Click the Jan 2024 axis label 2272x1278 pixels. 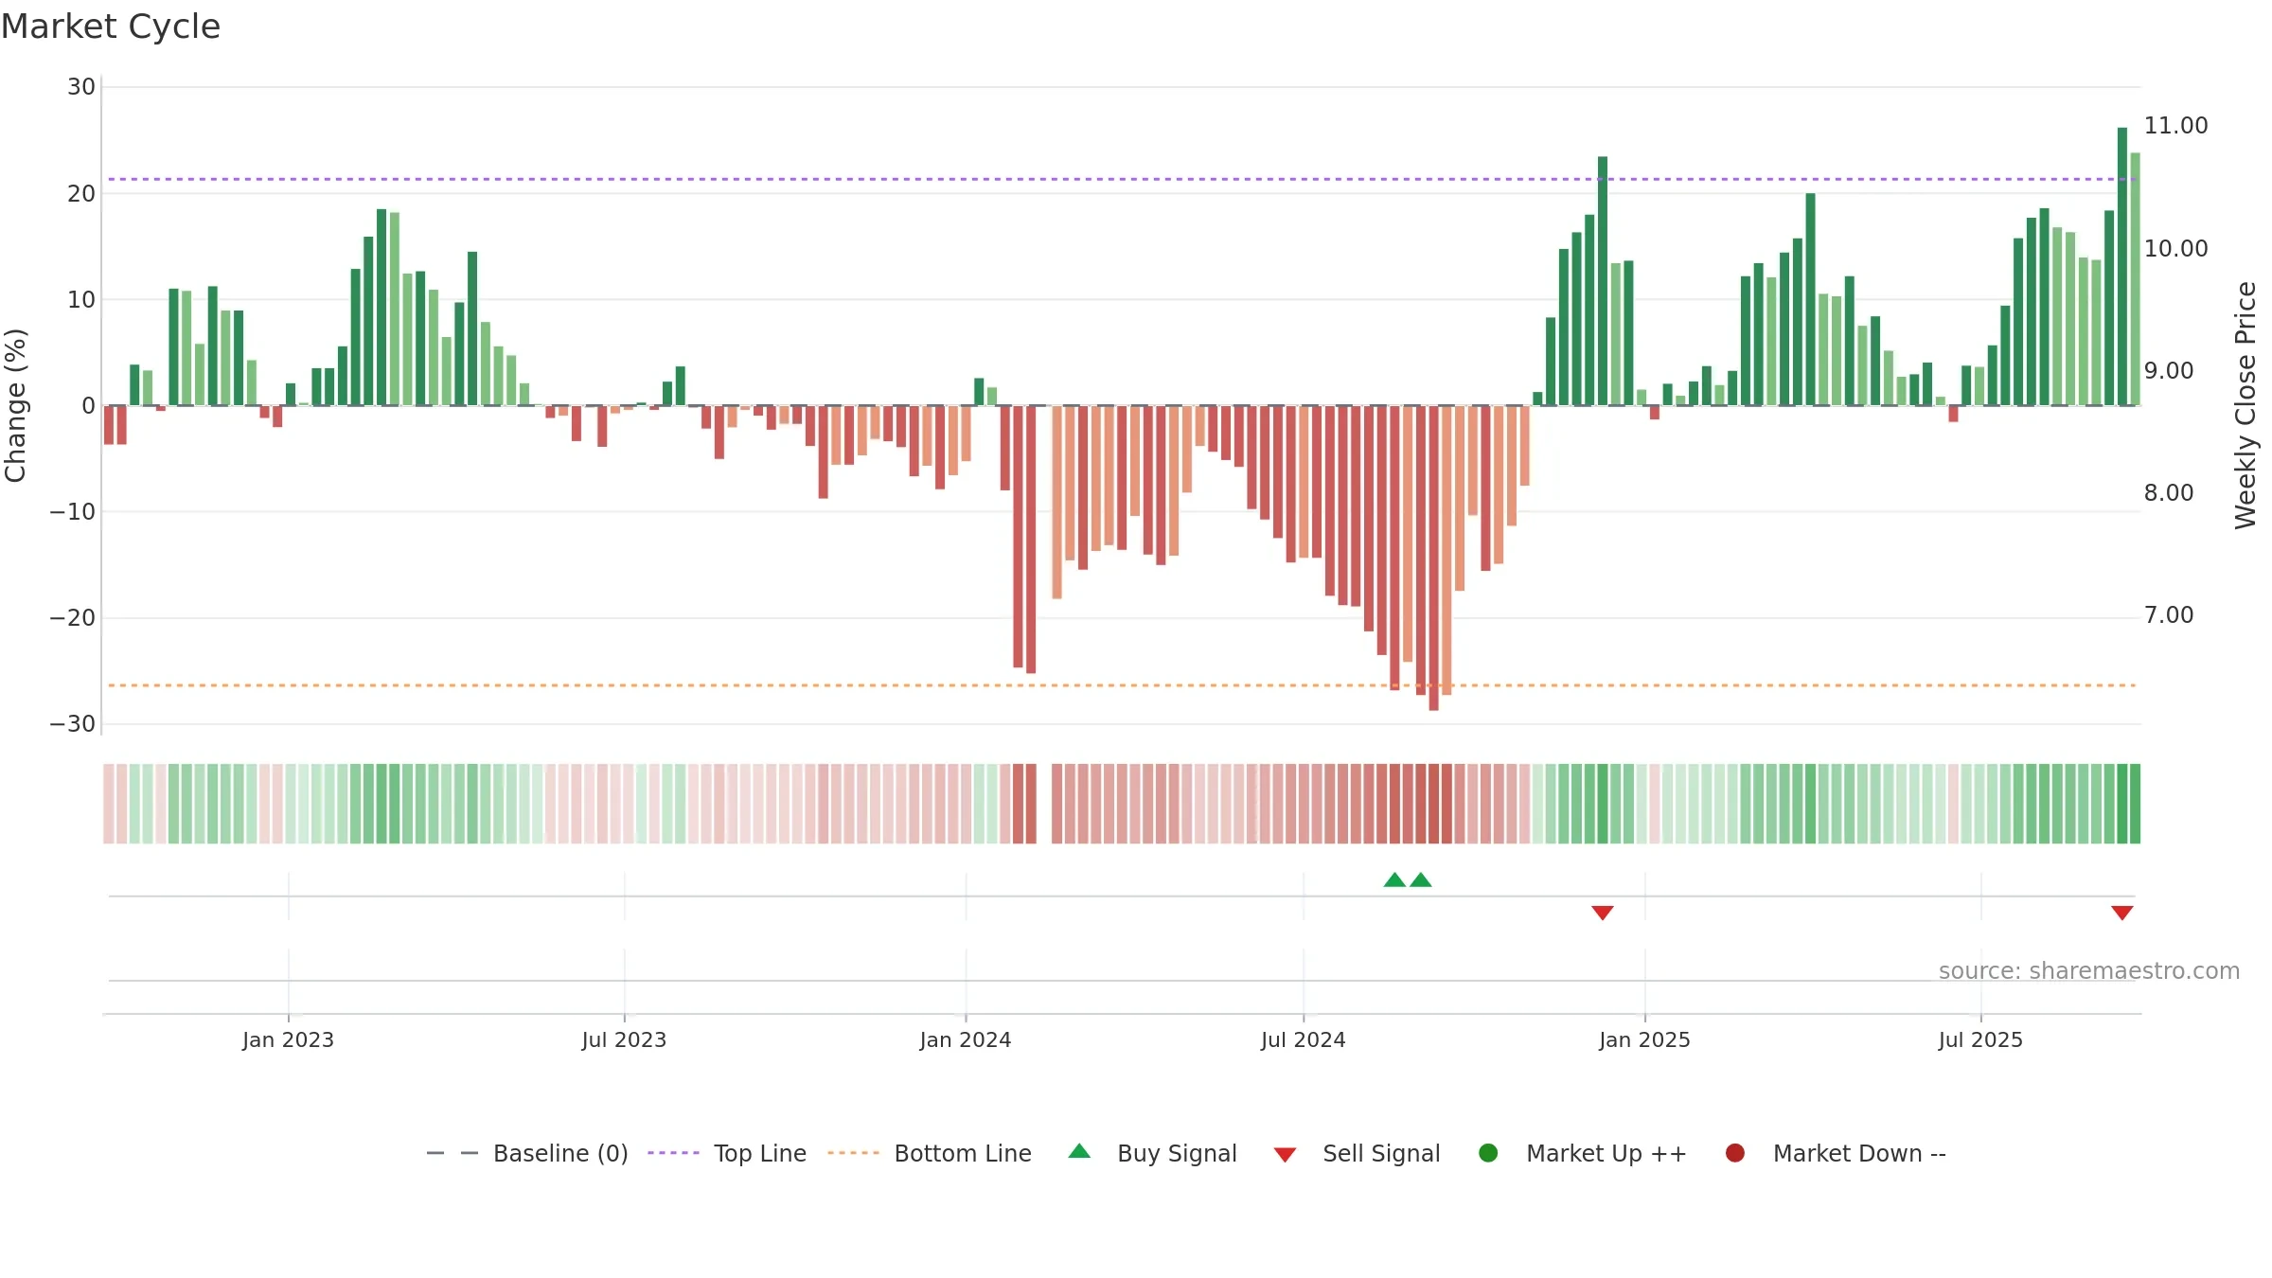966,1039
